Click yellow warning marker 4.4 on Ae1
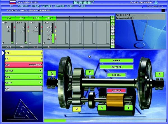The width and height of the screenshot is (168, 124). pyautogui.click(x=15, y=31)
